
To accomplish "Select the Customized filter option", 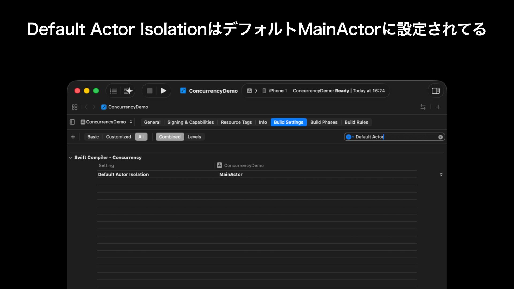I will click(118, 137).
